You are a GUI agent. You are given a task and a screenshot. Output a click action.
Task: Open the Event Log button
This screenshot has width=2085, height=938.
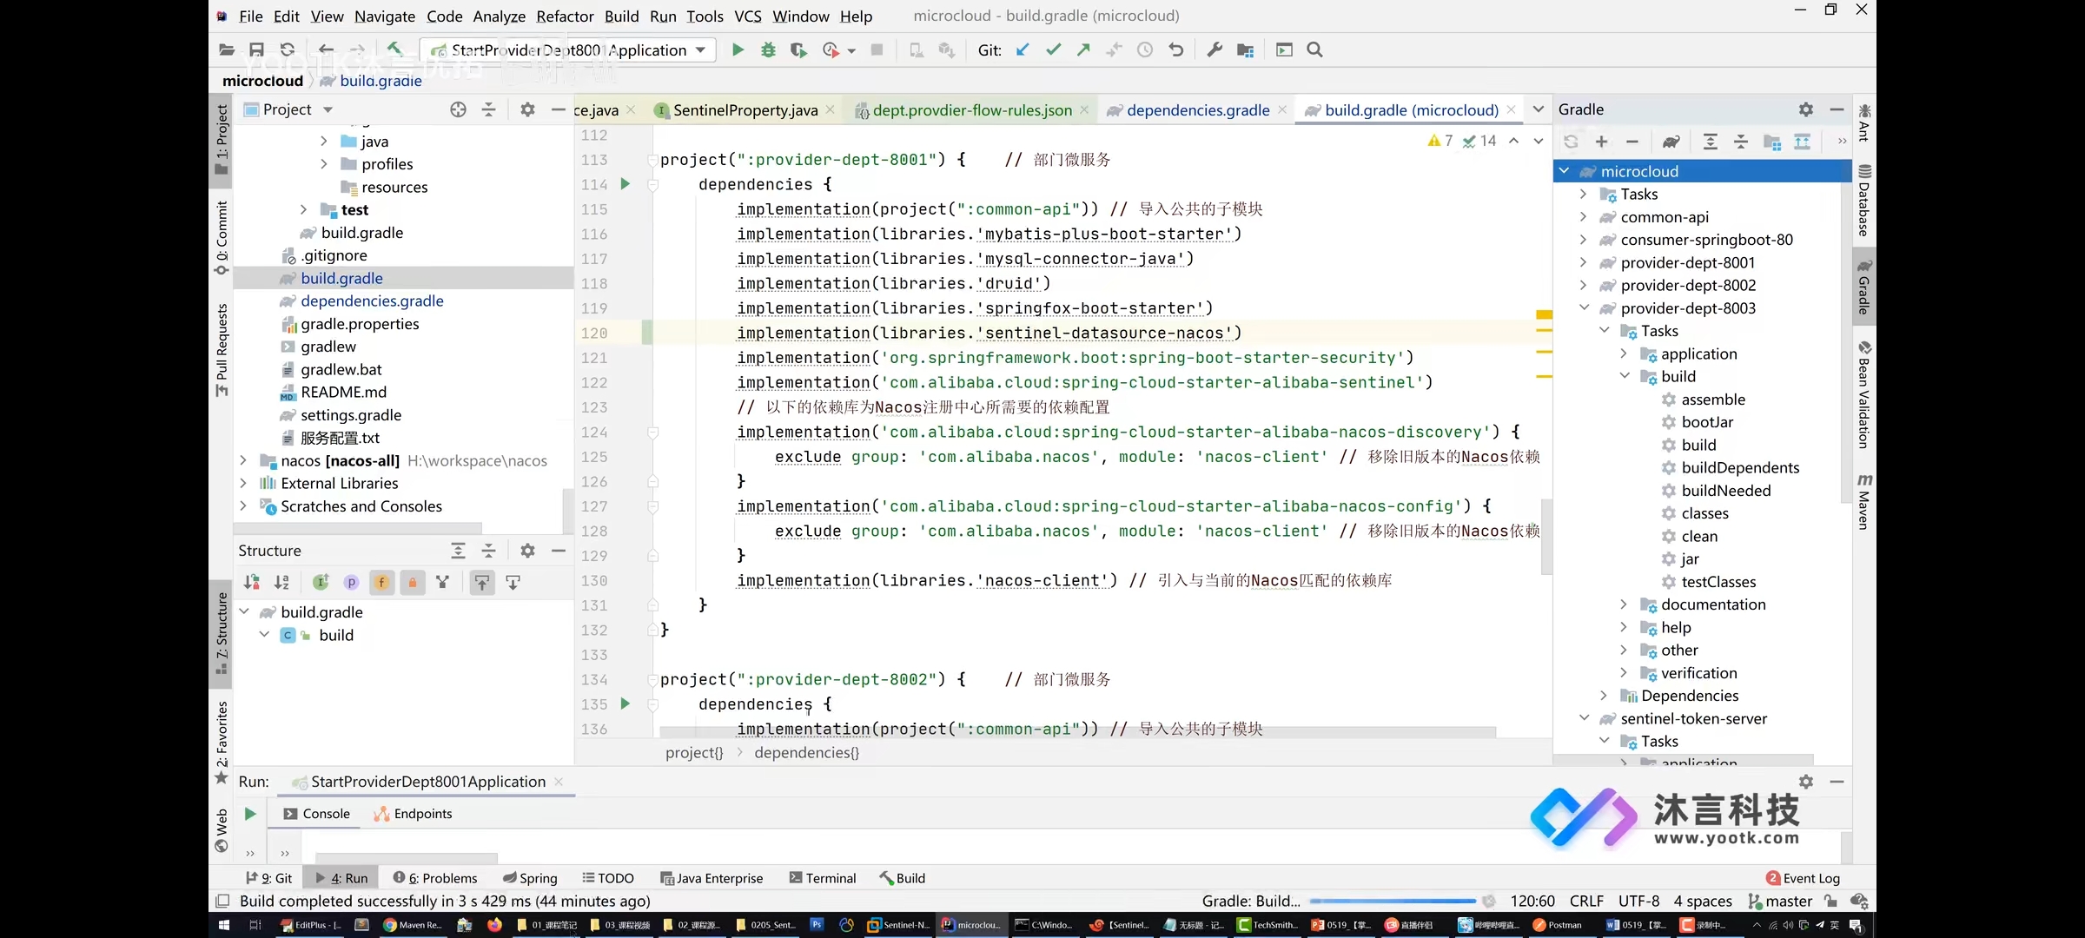(x=1804, y=878)
